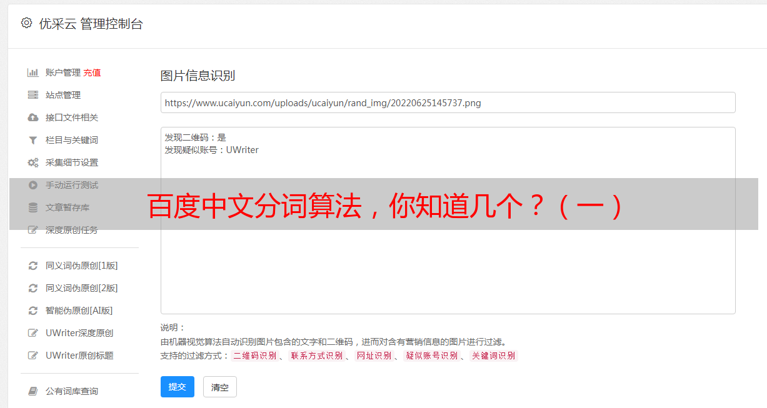Open UWriter原创标题 page
Screen dimensions: 767x408
click(x=79, y=356)
